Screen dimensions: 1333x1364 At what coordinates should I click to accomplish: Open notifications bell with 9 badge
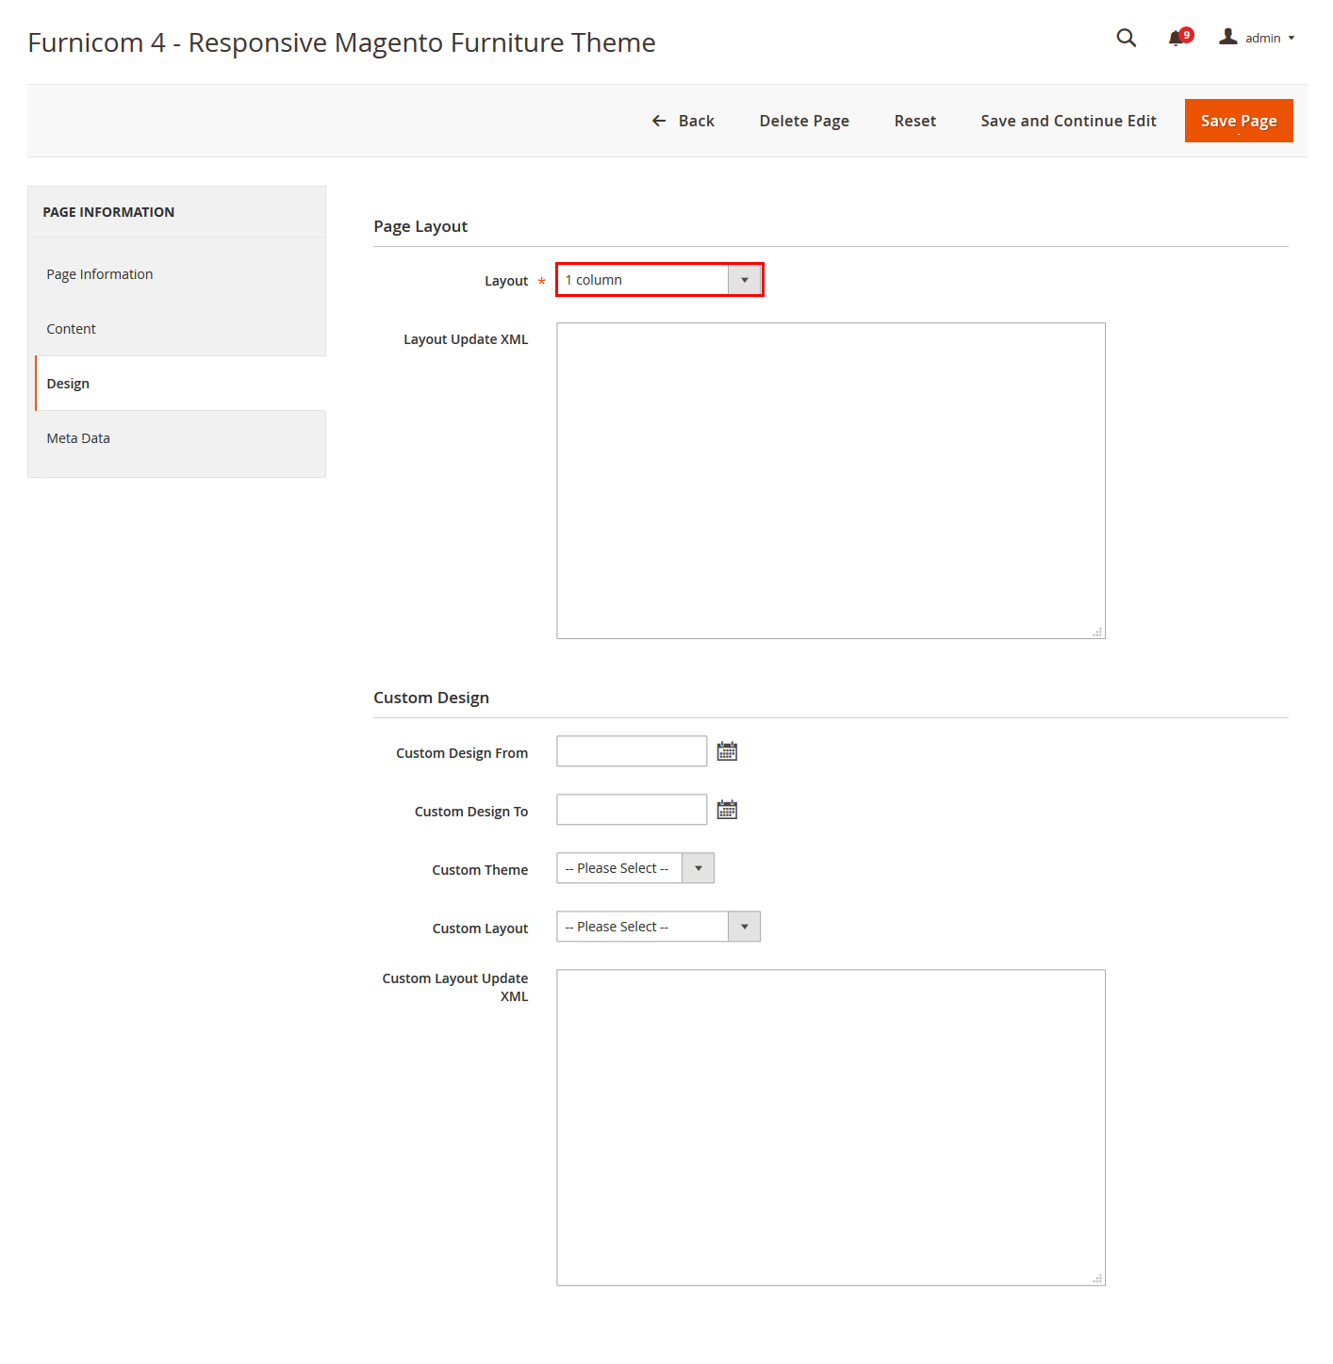click(x=1180, y=38)
